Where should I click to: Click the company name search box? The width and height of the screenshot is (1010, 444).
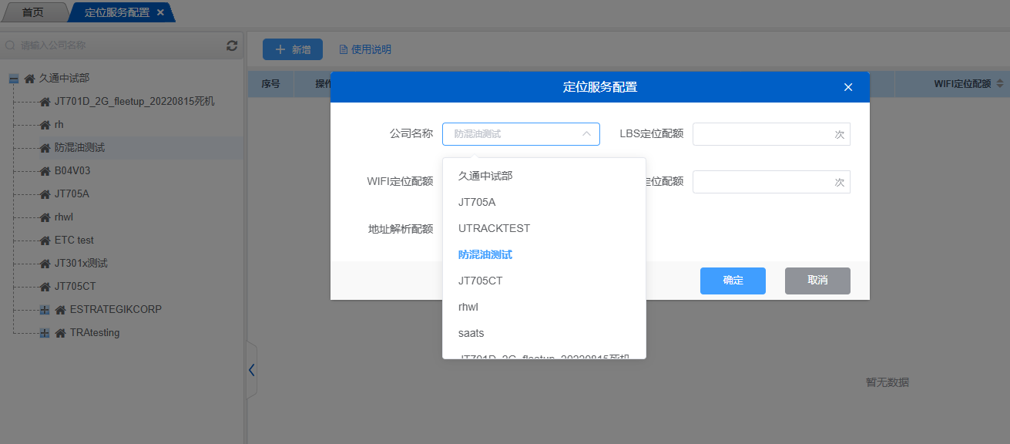coord(116,45)
